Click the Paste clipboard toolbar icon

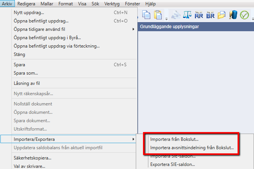[158, 15]
